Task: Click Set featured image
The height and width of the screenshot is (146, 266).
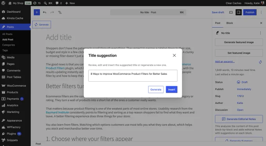Action: tap(239, 53)
